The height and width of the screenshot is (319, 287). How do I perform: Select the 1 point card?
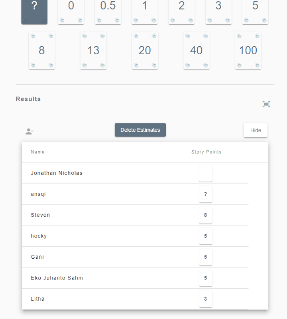pyautogui.click(x=145, y=12)
